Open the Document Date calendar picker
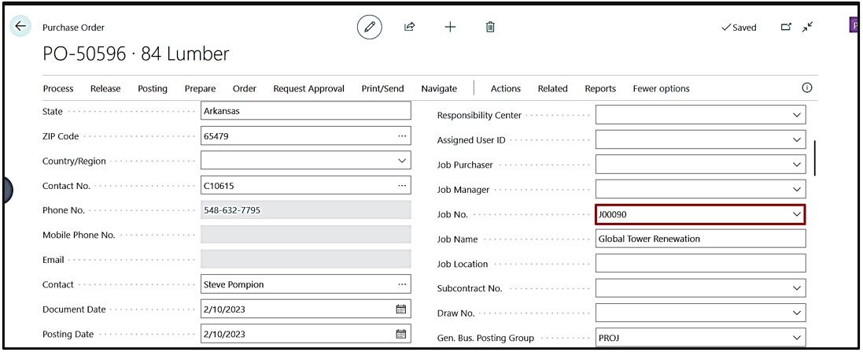863x352 pixels. coord(400,309)
